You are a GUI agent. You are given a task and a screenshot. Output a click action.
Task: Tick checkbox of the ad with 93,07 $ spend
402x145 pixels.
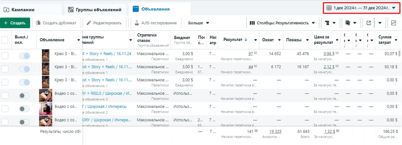5,56
